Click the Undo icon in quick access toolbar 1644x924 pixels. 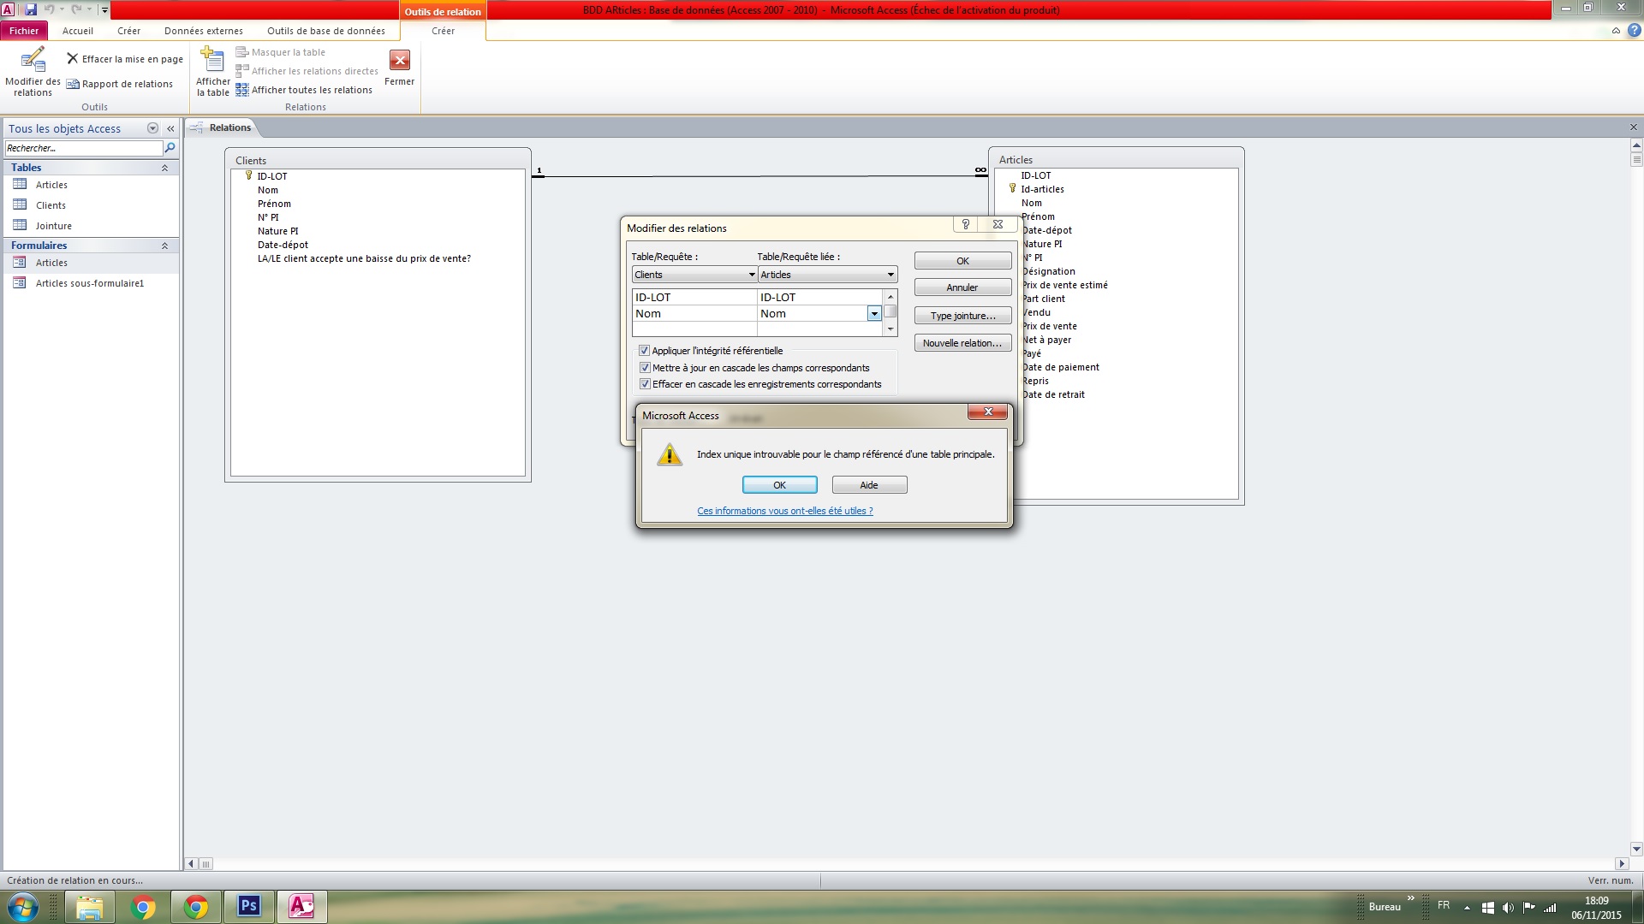[49, 9]
